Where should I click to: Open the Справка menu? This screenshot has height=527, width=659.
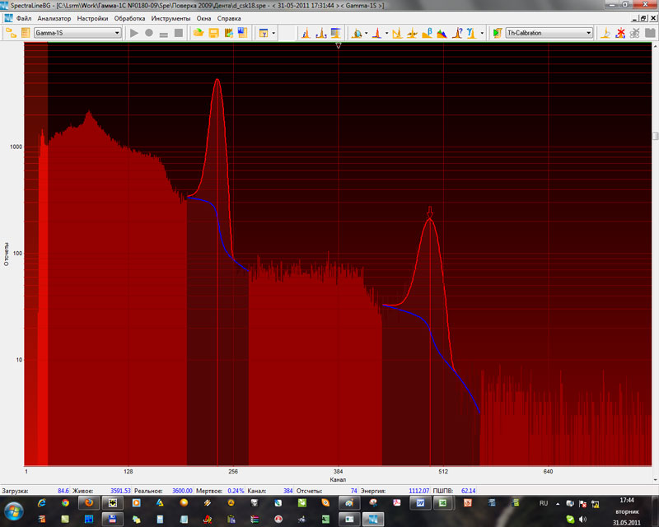click(x=229, y=18)
